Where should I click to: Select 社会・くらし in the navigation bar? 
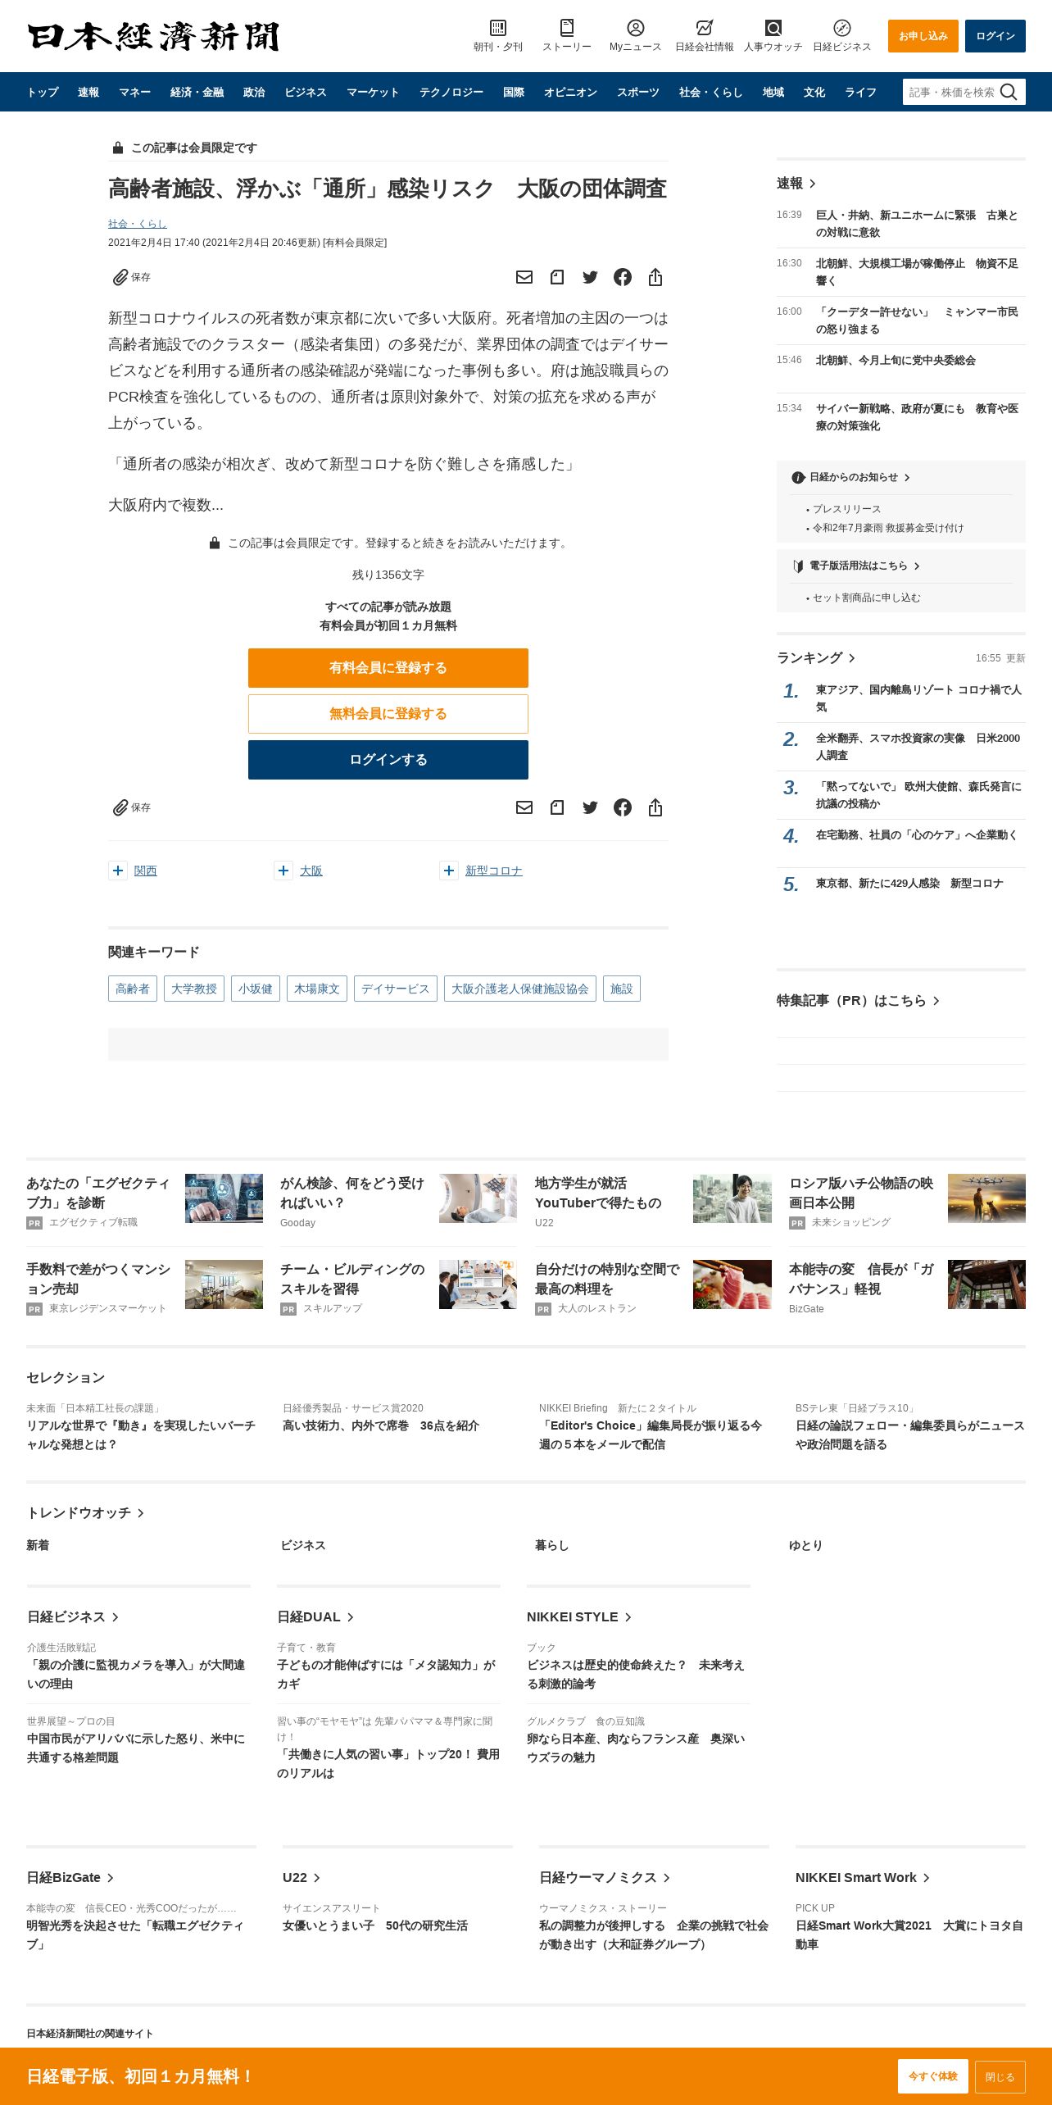[x=710, y=93]
